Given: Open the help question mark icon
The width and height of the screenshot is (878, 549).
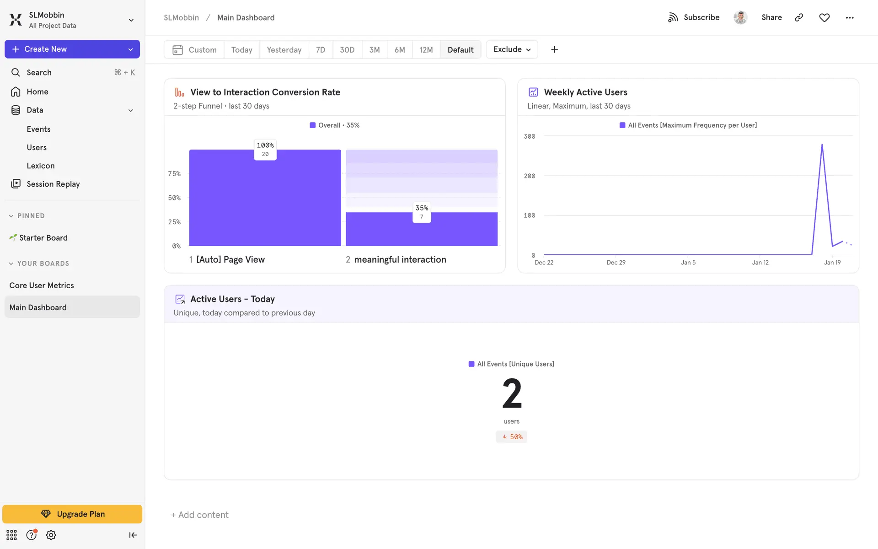Looking at the screenshot, I should (31, 535).
